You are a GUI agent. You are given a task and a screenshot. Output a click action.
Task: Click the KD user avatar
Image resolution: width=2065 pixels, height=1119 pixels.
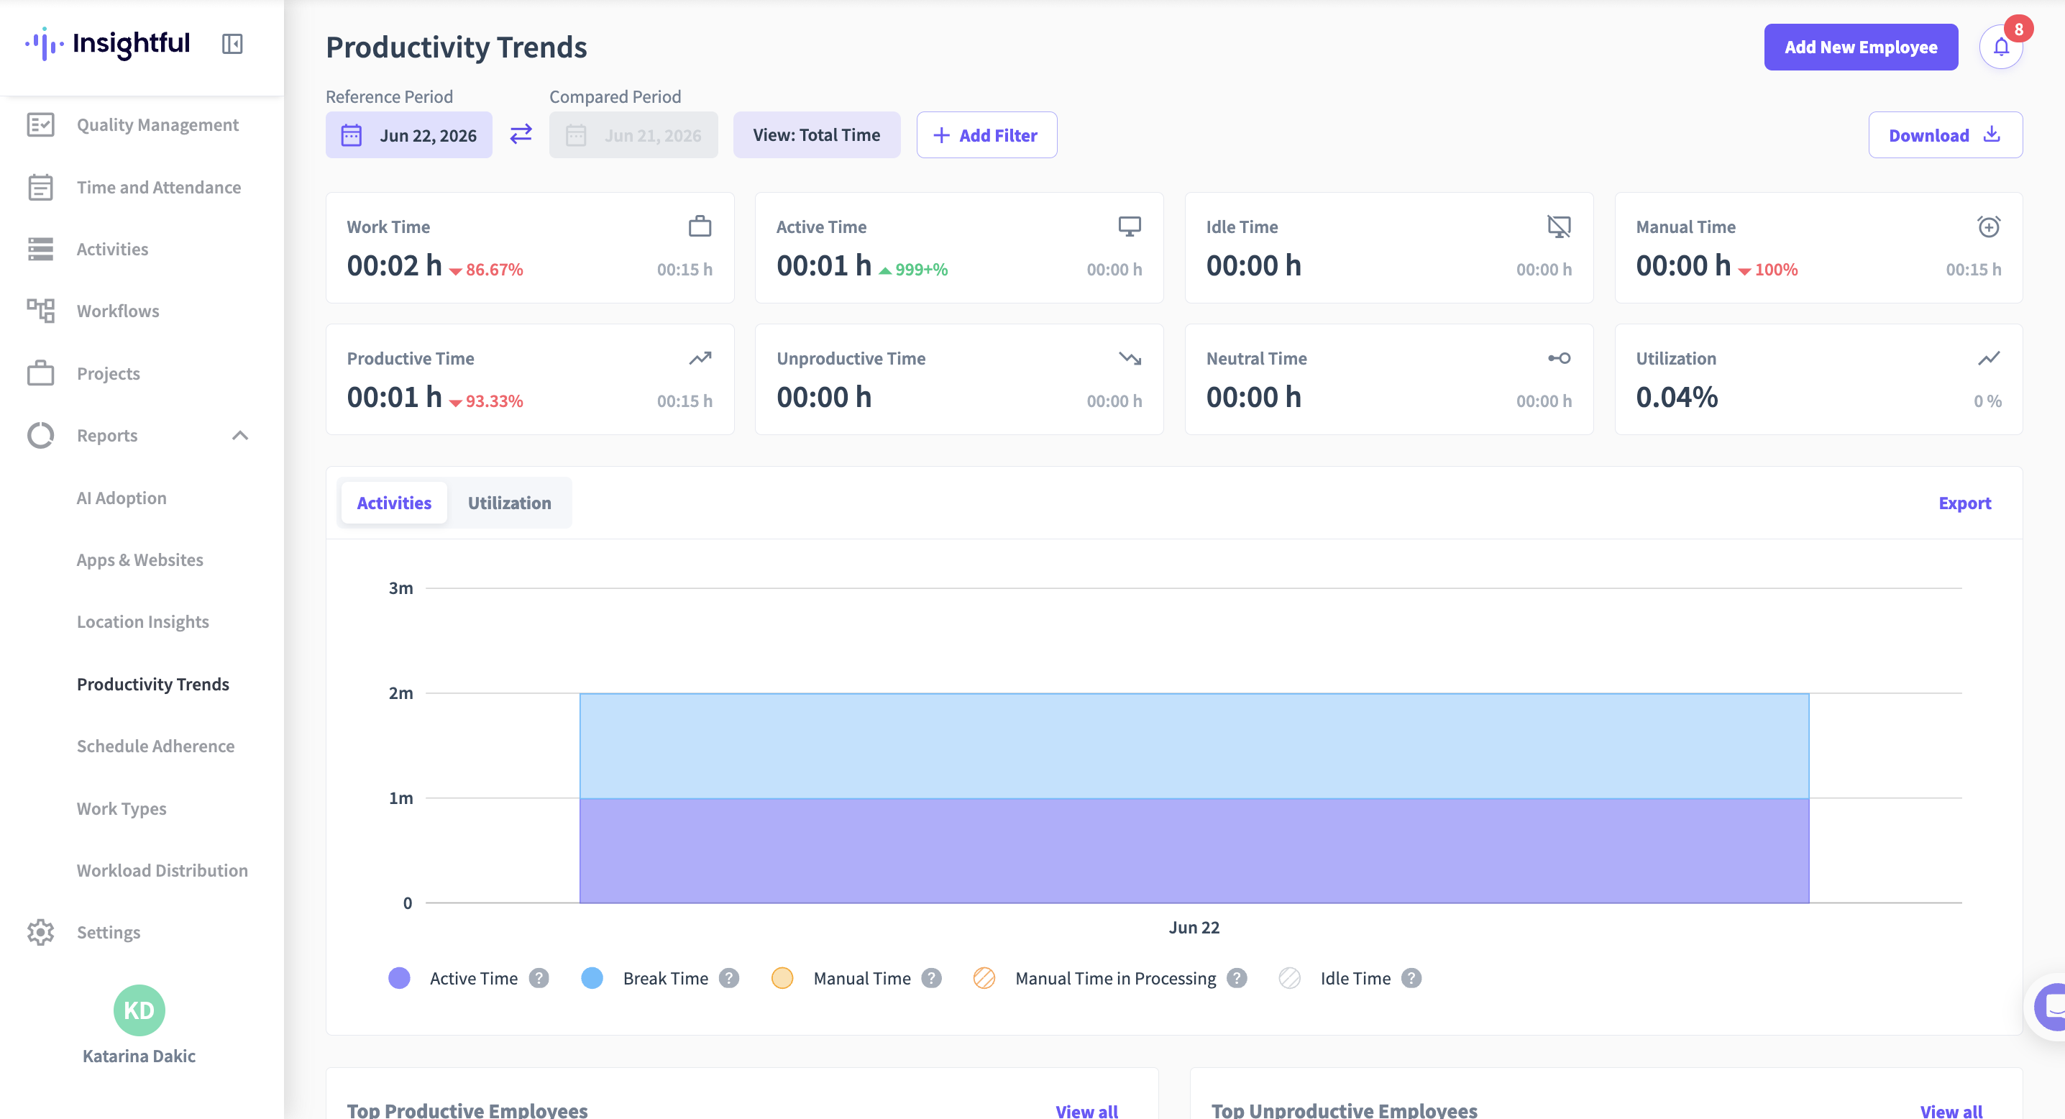coord(139,1010)
